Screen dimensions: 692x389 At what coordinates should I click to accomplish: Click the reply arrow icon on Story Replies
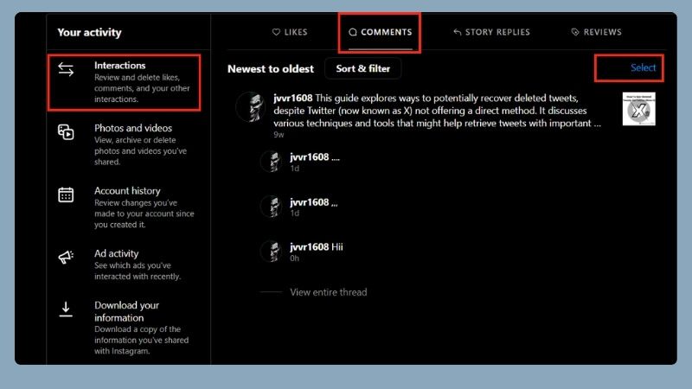click(458, 33)
